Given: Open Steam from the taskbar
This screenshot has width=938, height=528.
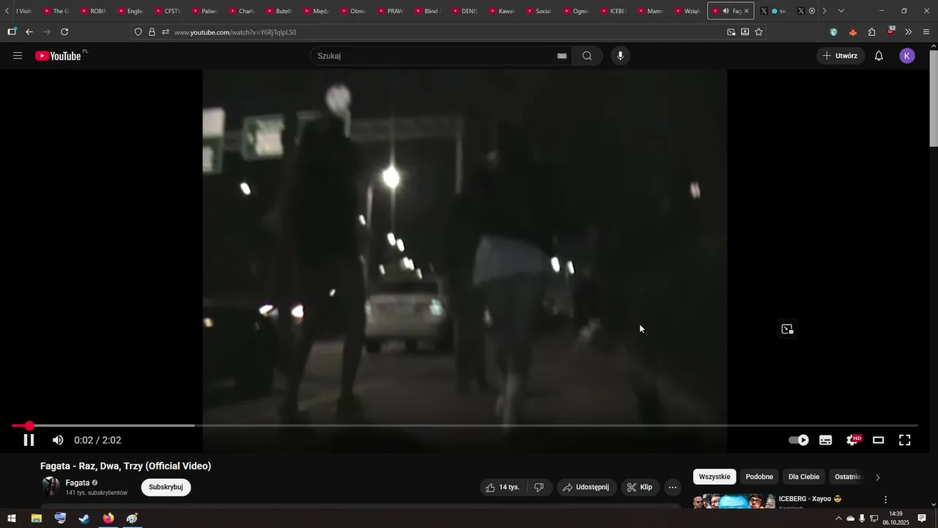Looking at the screenshot, I should [x=84, y=518].
